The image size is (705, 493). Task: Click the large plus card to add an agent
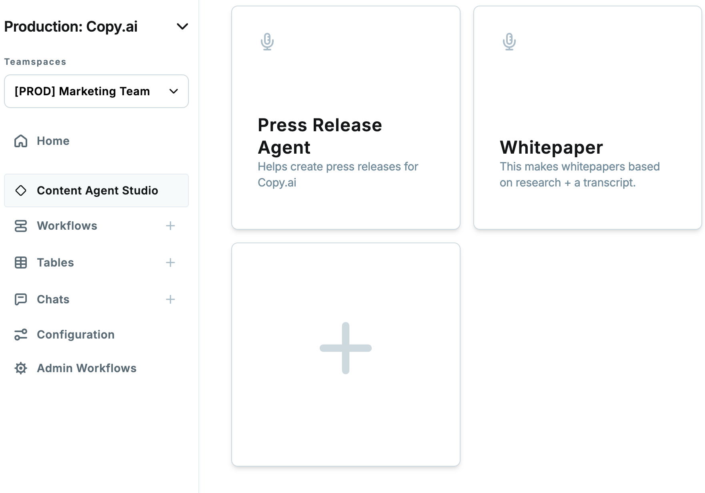pos(345,349)
